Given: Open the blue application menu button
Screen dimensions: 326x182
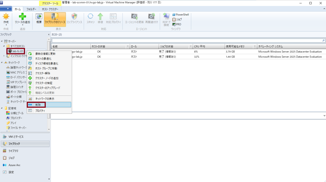Looking at the screenshot, I should point(6,9).
